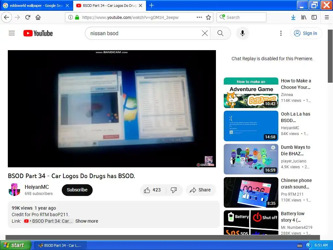Screen dimensions: 333x250
Task: Click Sign in button
Action: [306, 33]
